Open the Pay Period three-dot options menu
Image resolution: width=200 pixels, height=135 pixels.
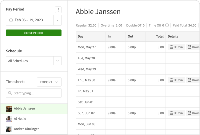pos(58,10)
